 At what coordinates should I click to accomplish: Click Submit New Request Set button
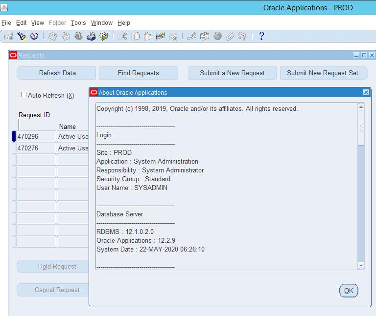point(324,73)
